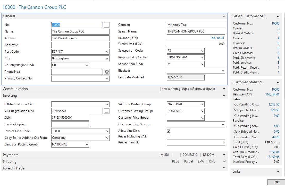Open VAT Registration No. ellipsis lookup
Viewport: 285px width, 187px height.
(x=106, y=111)
